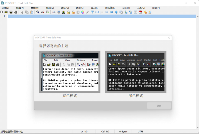
Task: Click the red calendar date icon
Action: pyautogui.click(x=140, y=12)
